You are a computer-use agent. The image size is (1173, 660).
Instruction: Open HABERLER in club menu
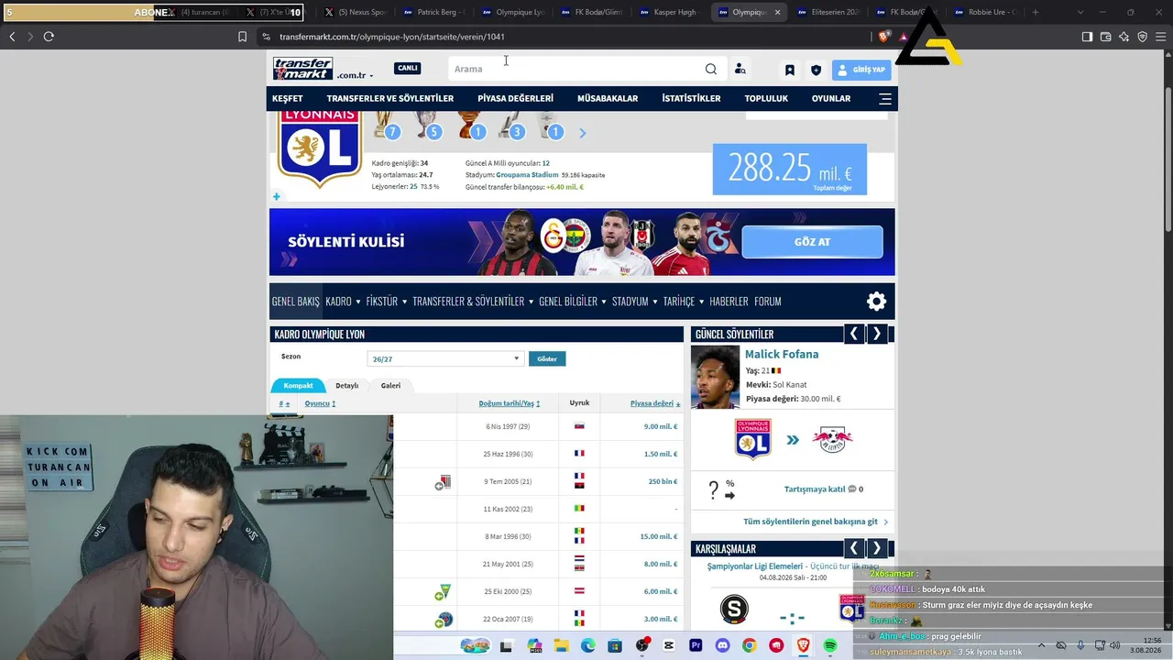[x=729, y=301]
